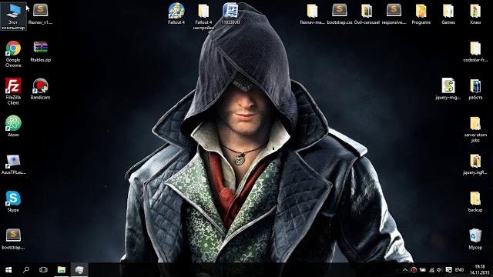Switch the ENG input language indicator
The image size is (493, 277).
(x=459, y=270)
